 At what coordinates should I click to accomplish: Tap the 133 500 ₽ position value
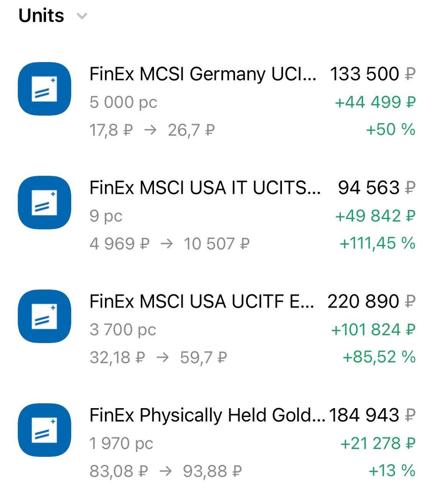[372, 74]
